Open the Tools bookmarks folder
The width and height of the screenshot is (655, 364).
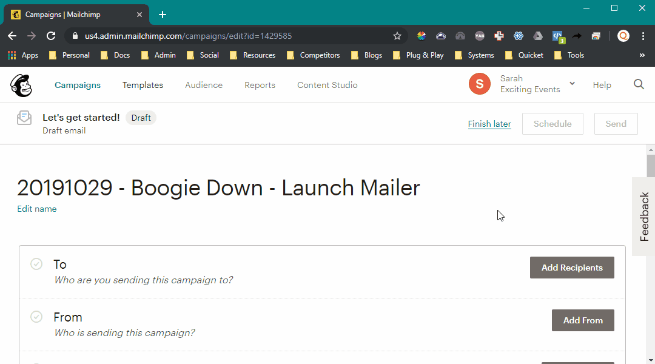(569, 55)
